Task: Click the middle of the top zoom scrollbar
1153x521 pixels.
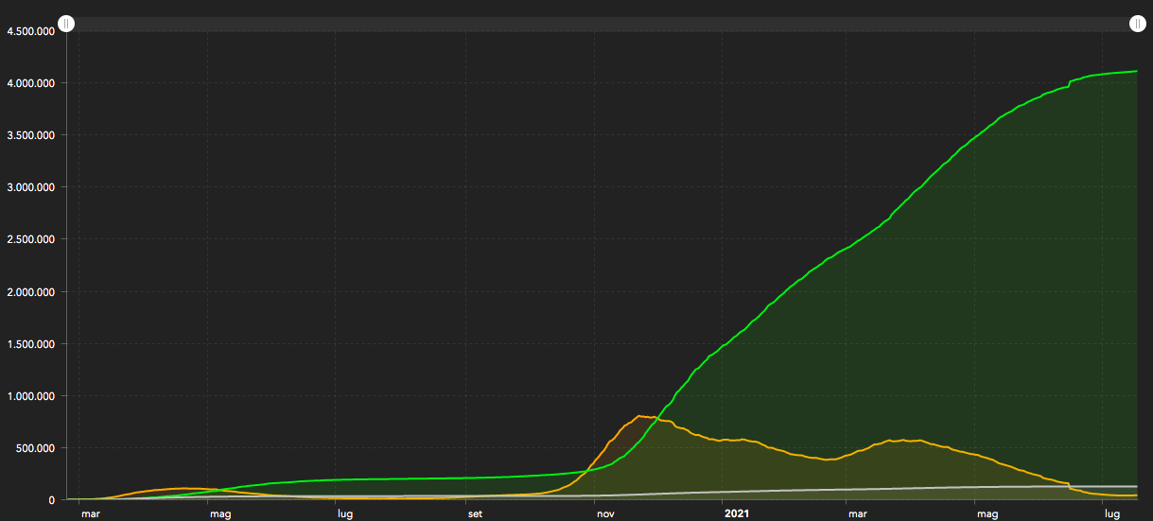Action: coord(601,24)
